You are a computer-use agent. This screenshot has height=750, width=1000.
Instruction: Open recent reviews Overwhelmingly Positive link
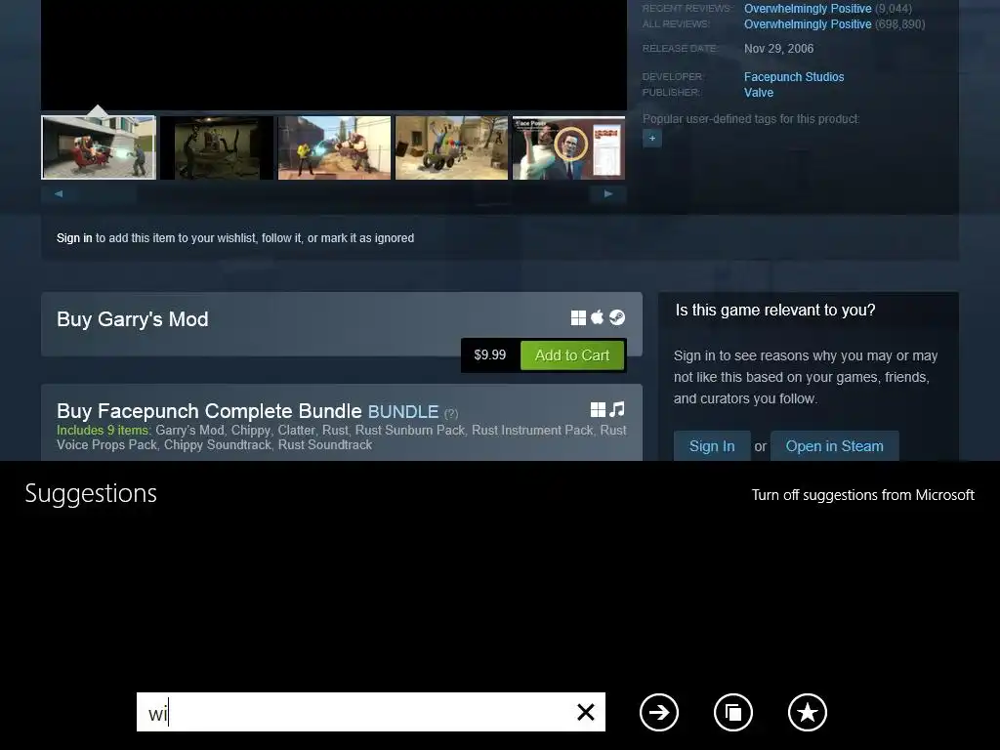click(808, 8)
